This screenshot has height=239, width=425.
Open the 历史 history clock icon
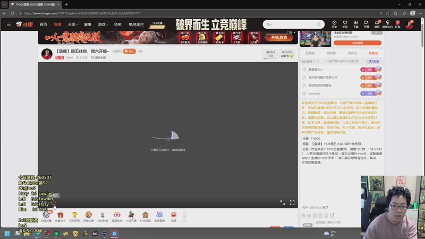coord(334,23)
